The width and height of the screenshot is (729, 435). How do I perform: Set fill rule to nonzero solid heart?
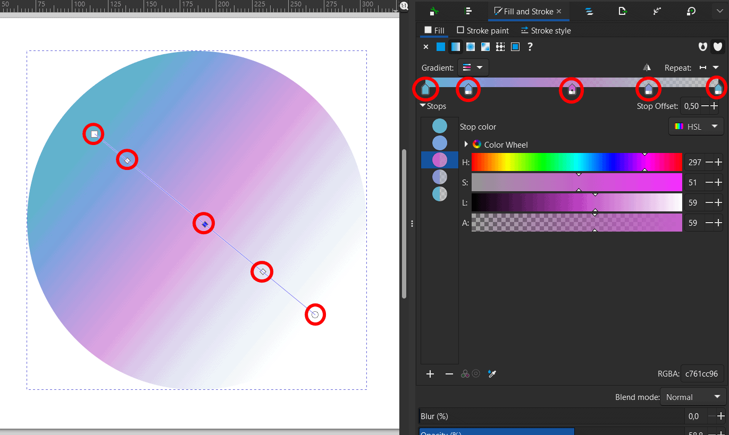point(718,47)
